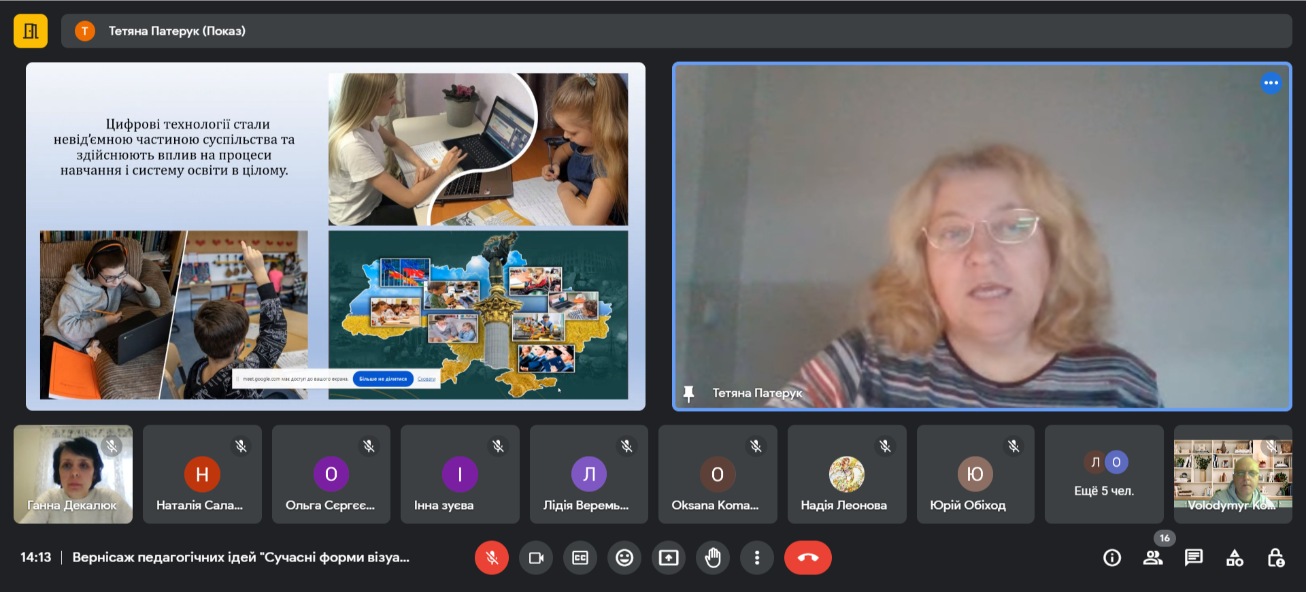Toggle the camera on or off
This screenshot has height=592, width=1306.
click(x=536, y=558)
